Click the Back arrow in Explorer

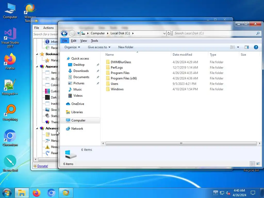64,33
